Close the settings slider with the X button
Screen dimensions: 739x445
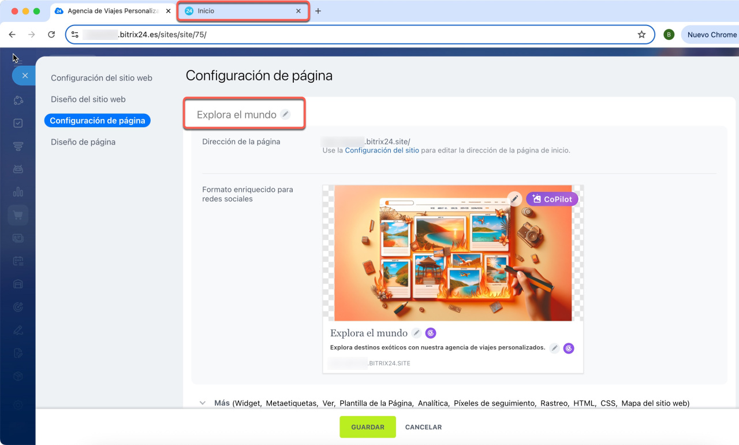coord(24,76)
